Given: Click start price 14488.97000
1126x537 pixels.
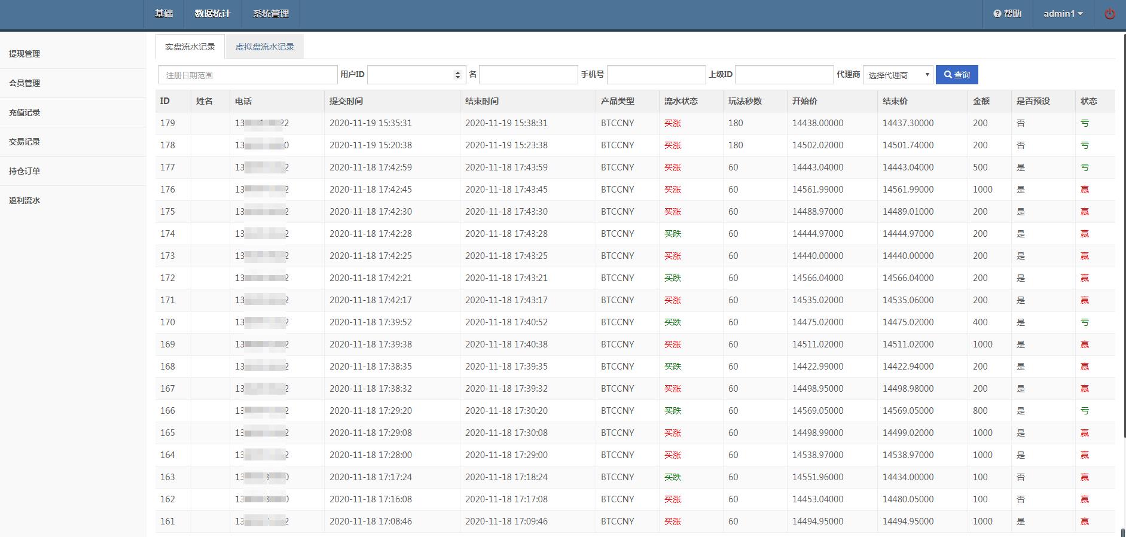Looking at the screenshot, I should click(818, 212).
